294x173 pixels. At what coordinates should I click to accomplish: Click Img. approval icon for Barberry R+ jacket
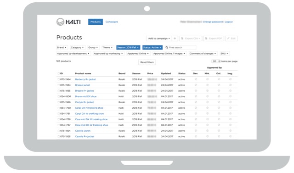click(231, 79)
